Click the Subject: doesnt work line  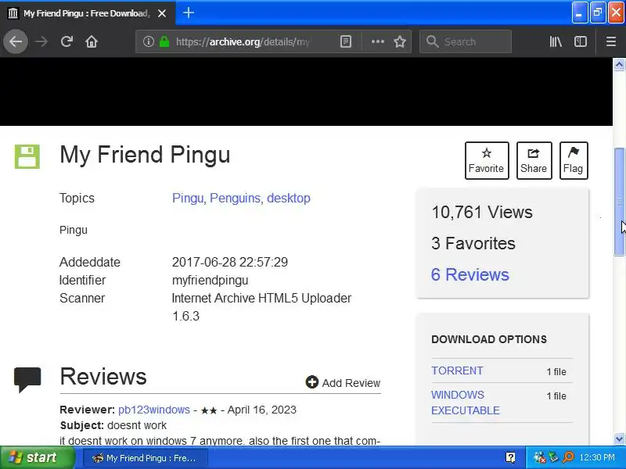click(113, 425)
